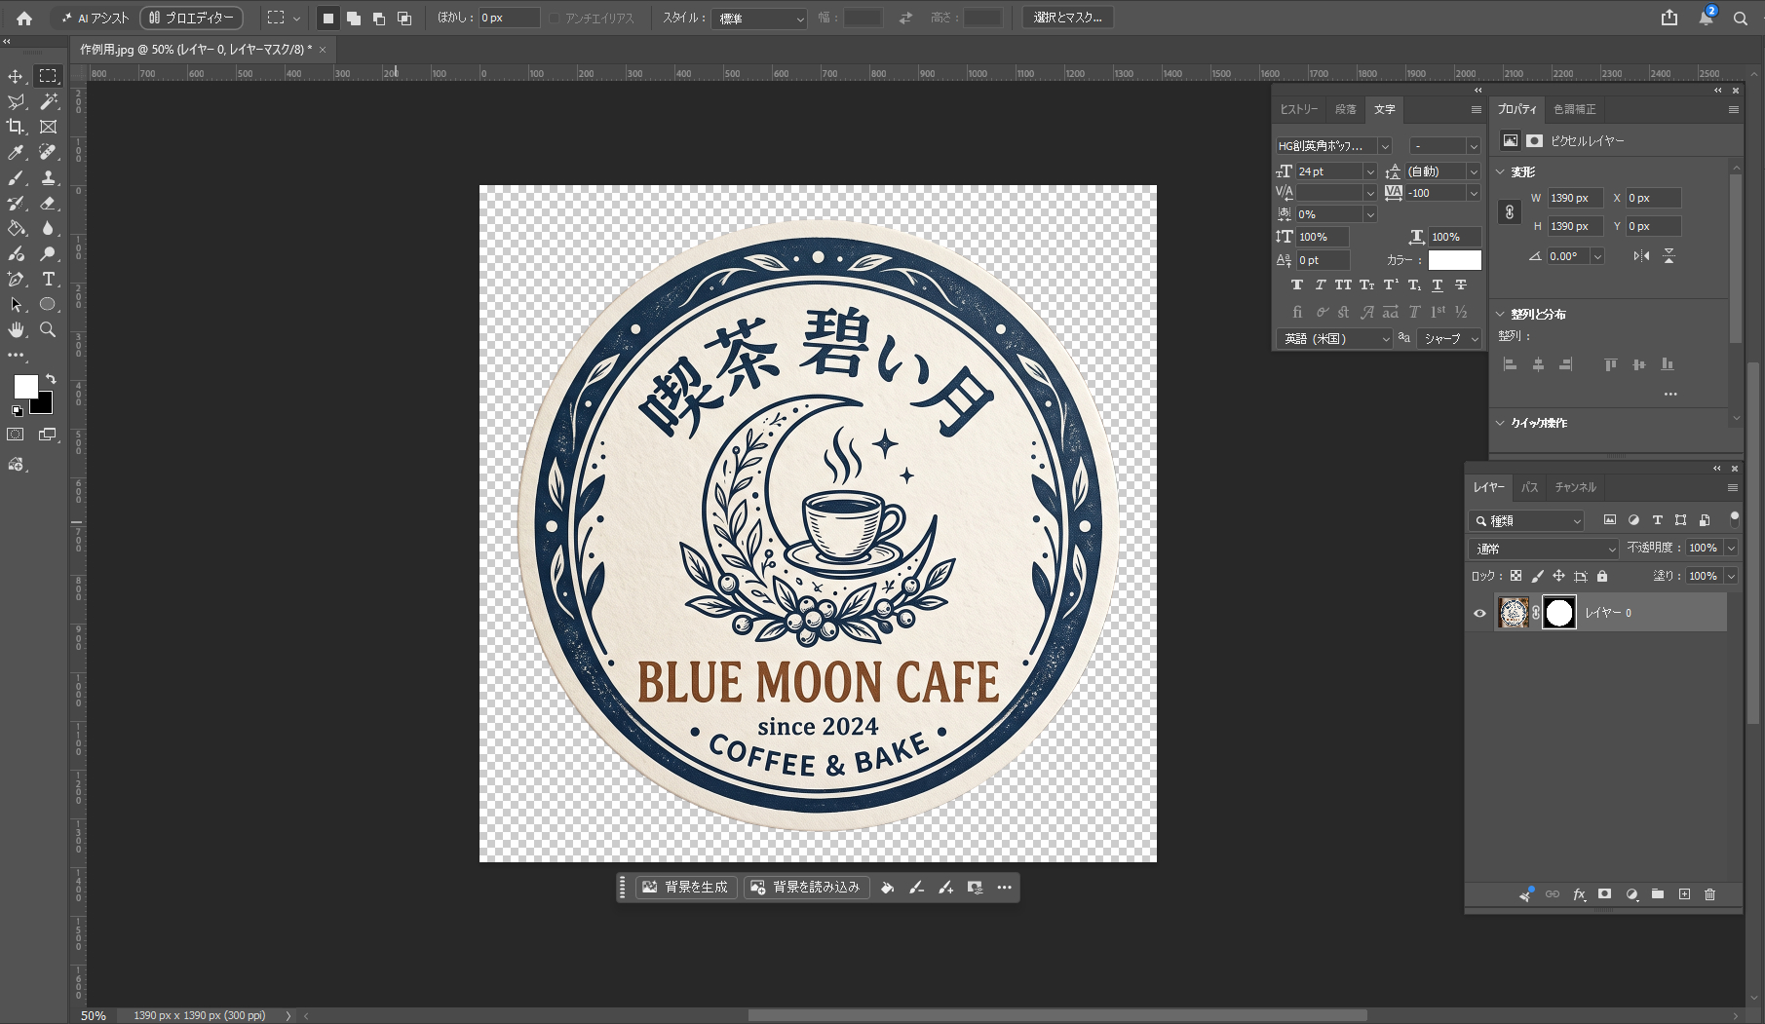
Task: Choose the Horizontal Type tool
Action: pyautogui.click(x=48, y=280)
